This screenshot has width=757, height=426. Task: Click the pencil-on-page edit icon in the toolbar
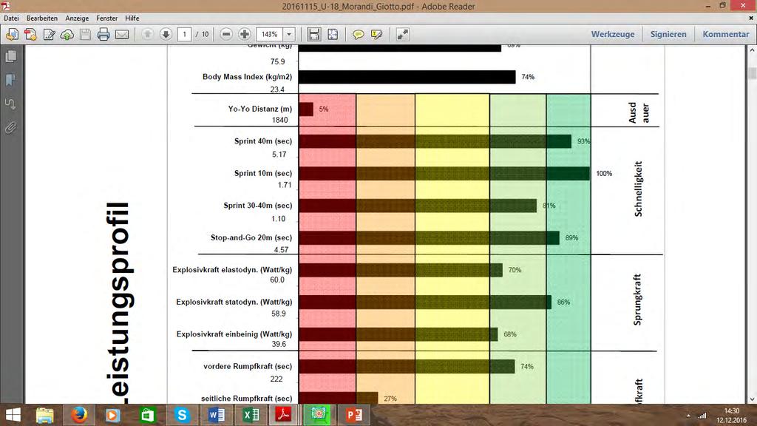(x=49, y=34)
